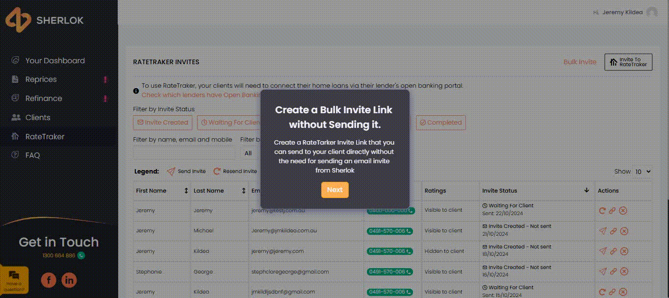
Task: Copy invite link for Jeremy Michael row
Action: pyautogui.click(x=613, y=231)
